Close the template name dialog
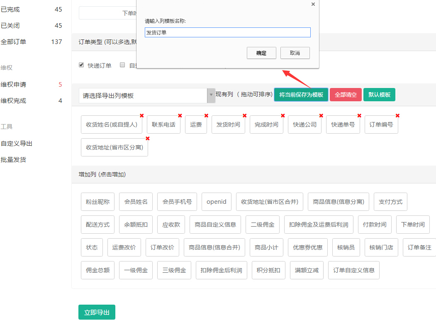 (x=313, y=4)
